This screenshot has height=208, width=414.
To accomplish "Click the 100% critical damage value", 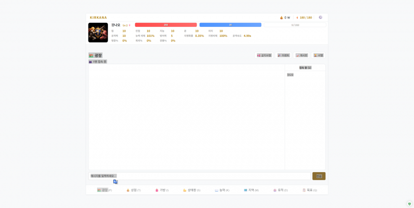I will pos(223,36).
